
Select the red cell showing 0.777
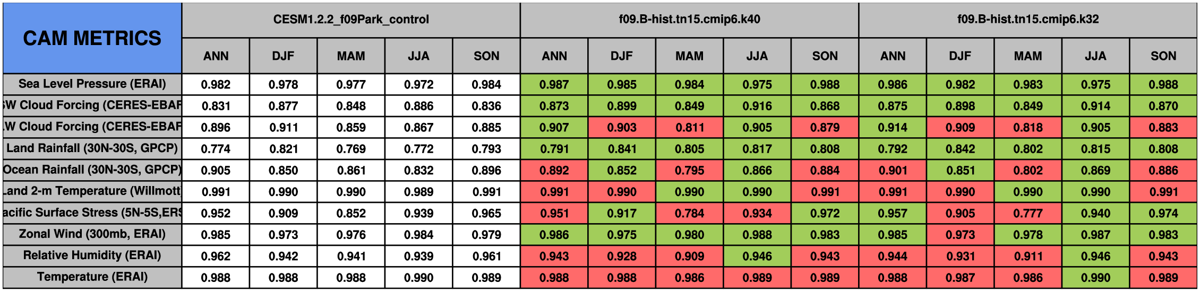[1027, 213]
